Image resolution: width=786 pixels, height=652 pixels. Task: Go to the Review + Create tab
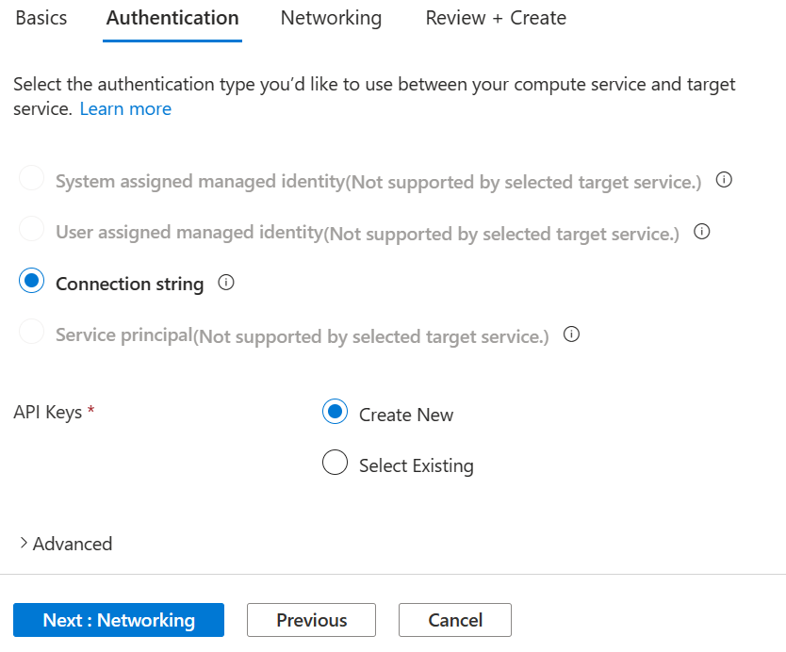[495, 18]
